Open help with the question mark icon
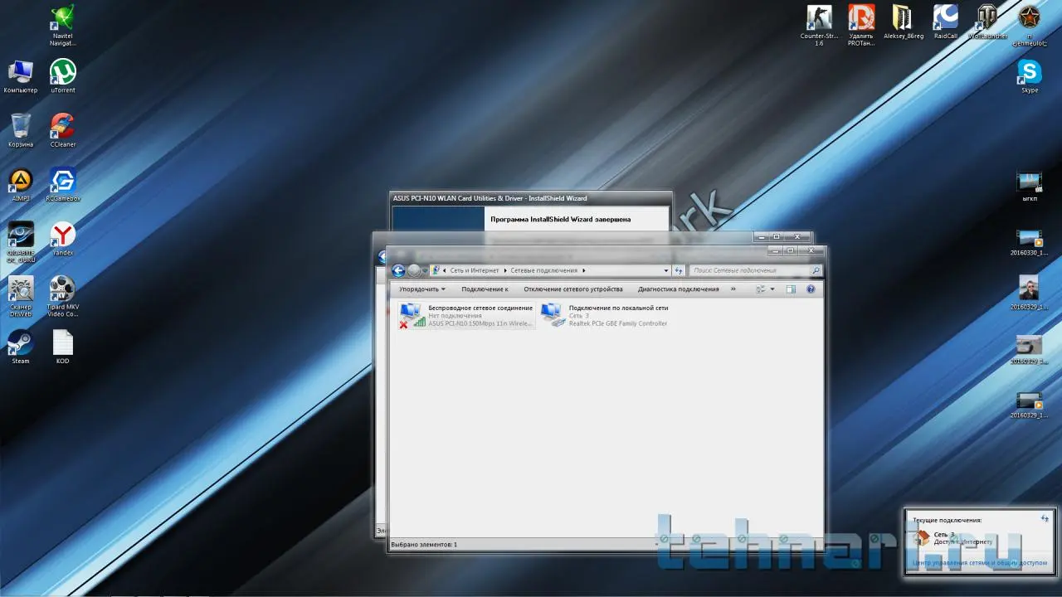 coord(811,289)
